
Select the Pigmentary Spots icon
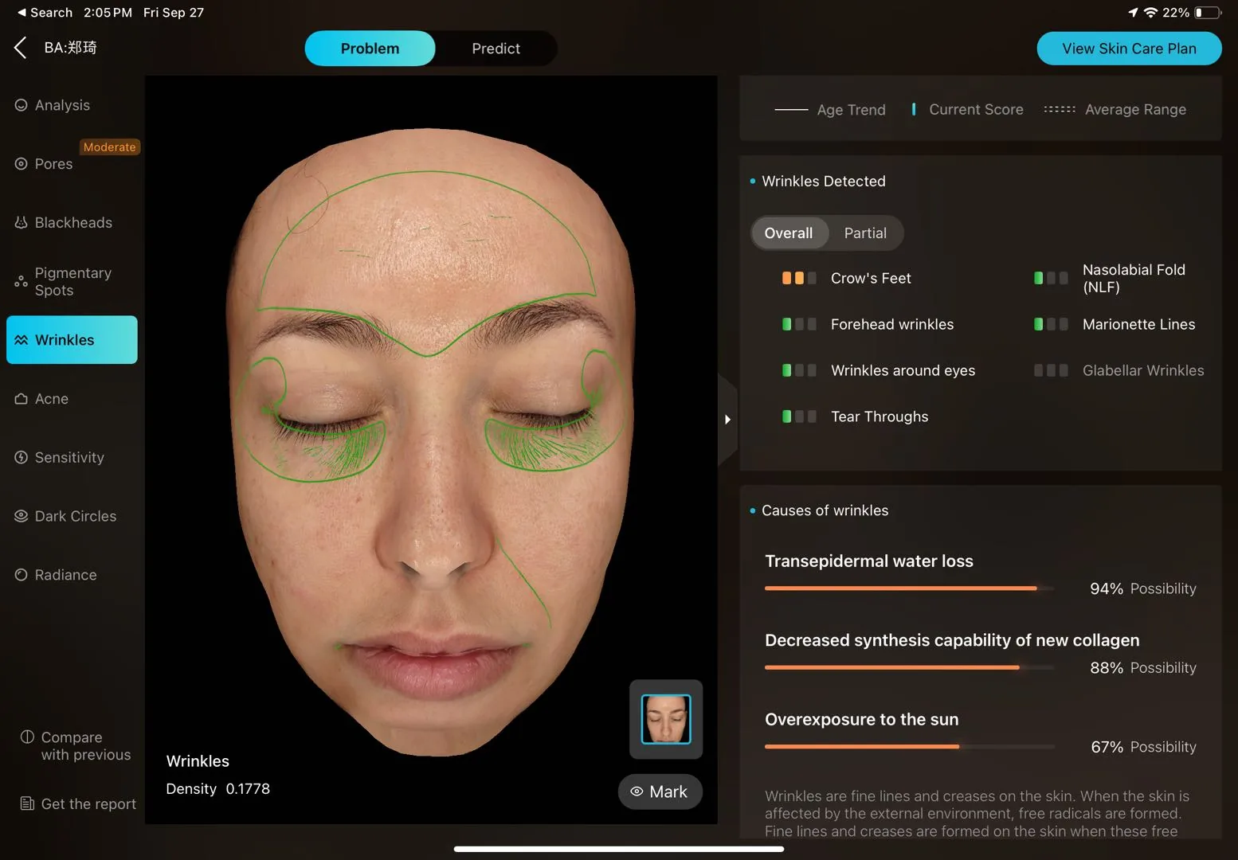[22, 282]
